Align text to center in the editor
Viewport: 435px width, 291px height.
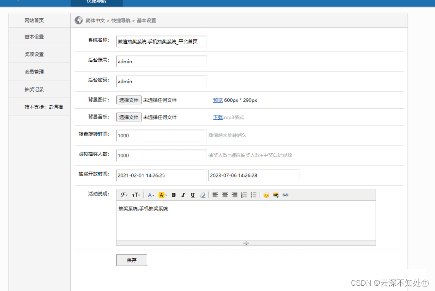coord(225,195)
